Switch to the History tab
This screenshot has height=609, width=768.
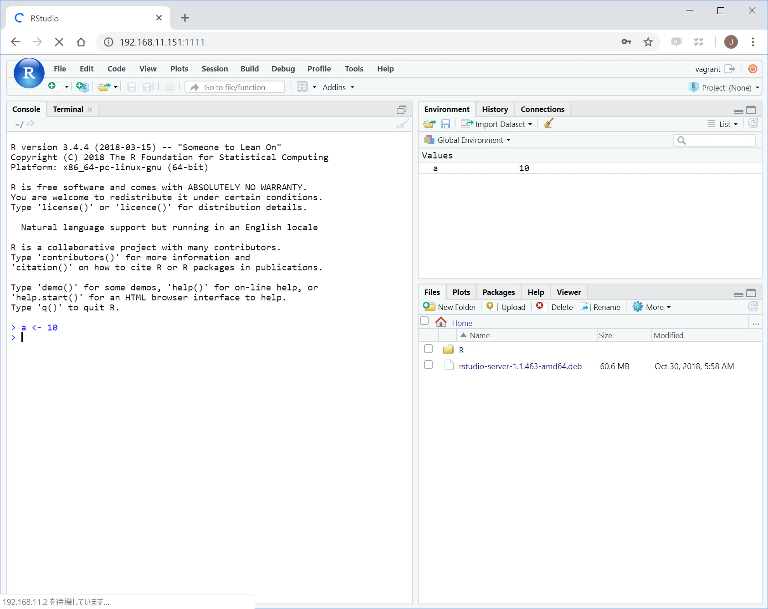[495, 109]
